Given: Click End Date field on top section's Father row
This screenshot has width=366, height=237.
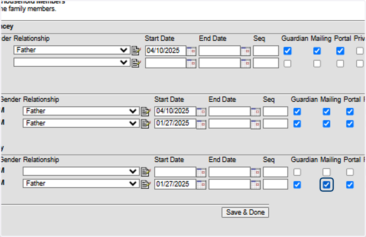Looking at the screenshot, I should point(220,51).
